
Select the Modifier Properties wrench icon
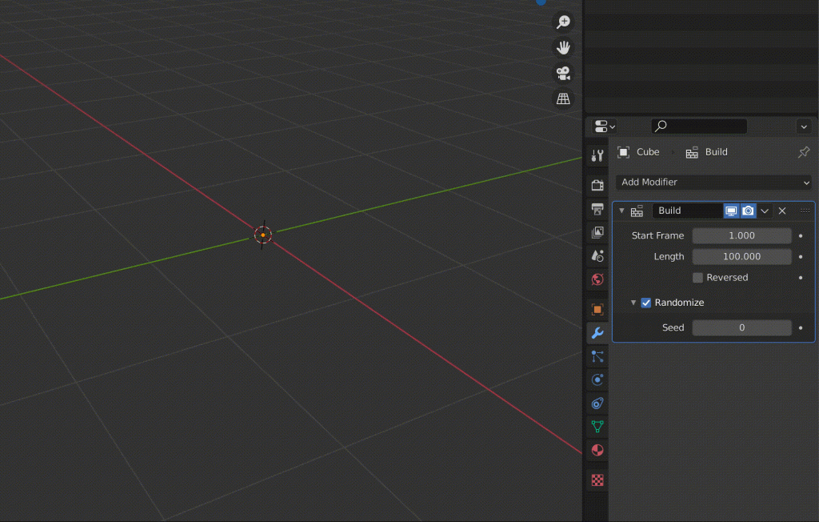click(x=597, y=332)
